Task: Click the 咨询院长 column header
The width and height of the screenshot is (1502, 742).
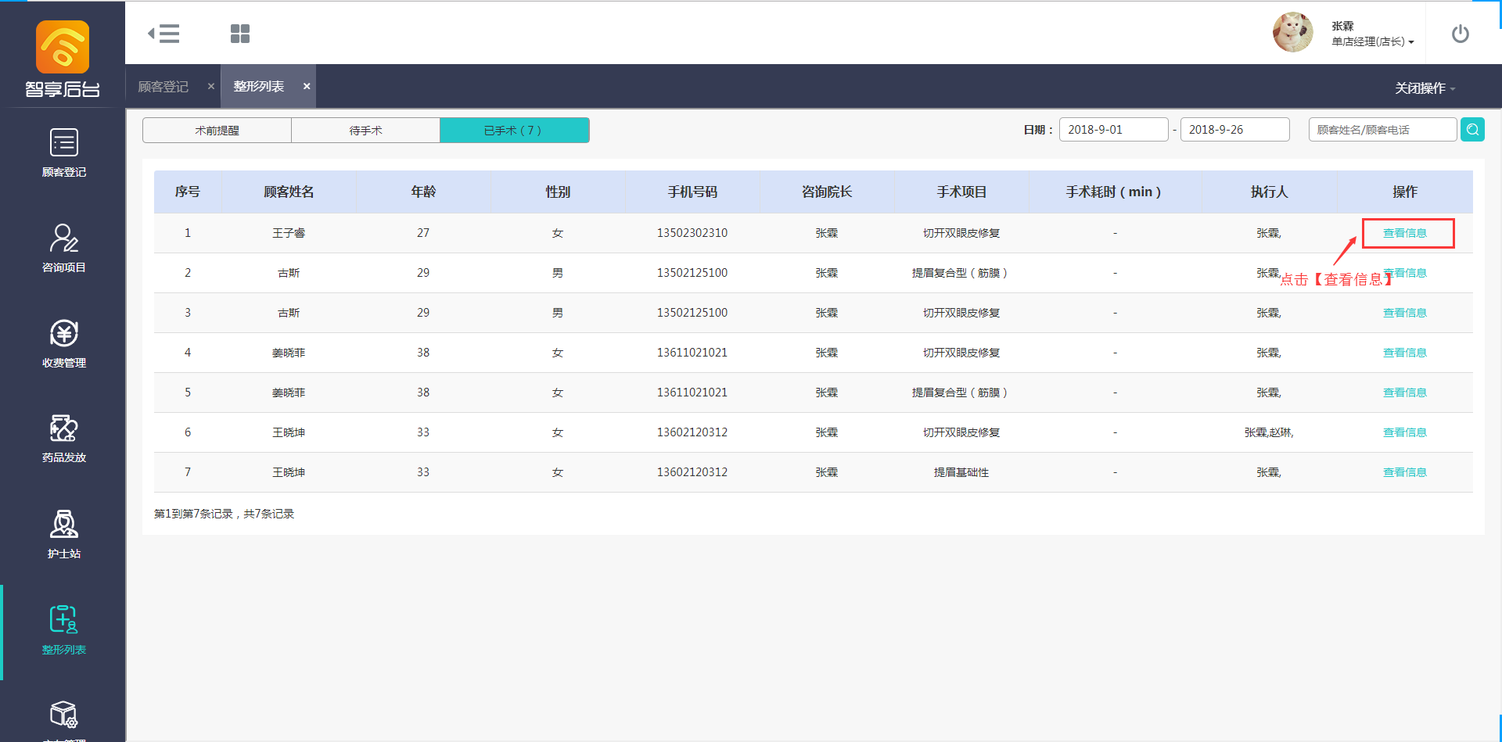Action: (827, 192)
